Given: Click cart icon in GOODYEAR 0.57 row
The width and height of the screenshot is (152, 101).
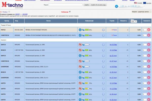Looking at the screenshot, I should [149, 78].
